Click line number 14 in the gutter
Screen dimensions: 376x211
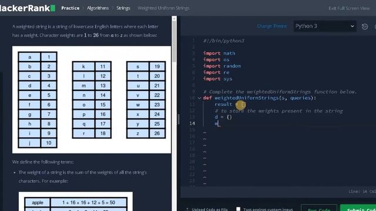point(192,124)
